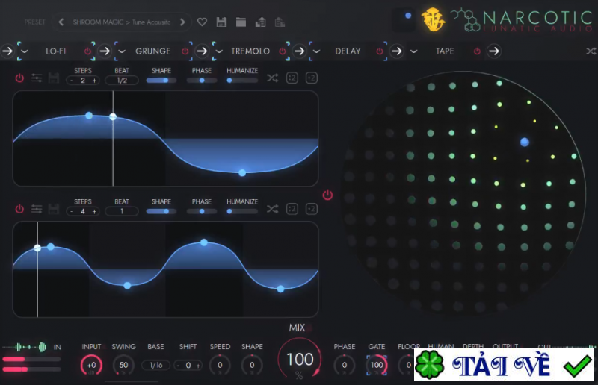Select the TAPE effect tab

coord(445,51)
